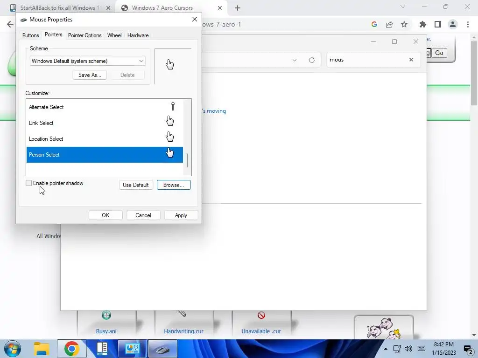Click the Apply button

coord(181,215)
